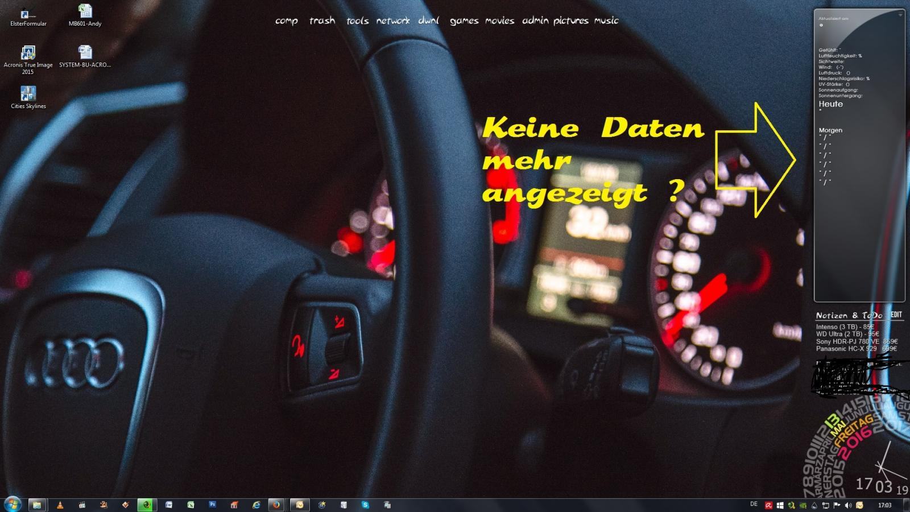910x512 pixels.
Task: Select the 'WD Ultra (2 TB)' note line
Action: 847,334
